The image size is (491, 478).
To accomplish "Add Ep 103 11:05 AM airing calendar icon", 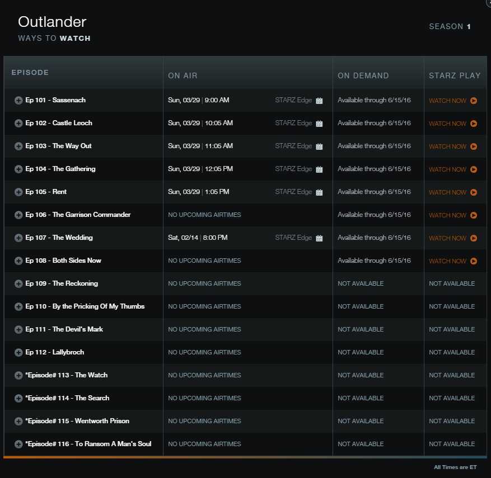I will pyautogui.click(x=319, y=146).
